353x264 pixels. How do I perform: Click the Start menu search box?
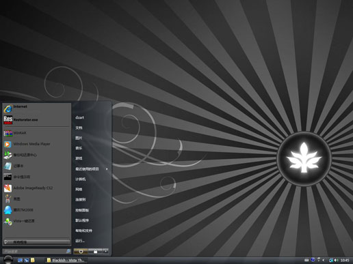(x=36, y=251)
